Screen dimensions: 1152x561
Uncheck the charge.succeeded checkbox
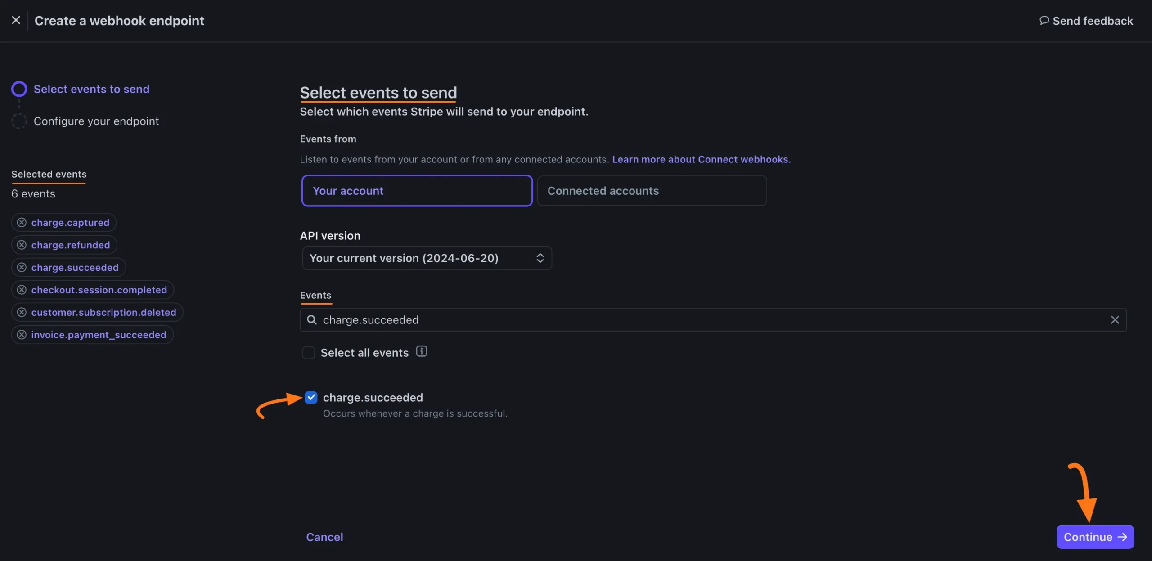(x=311, y=397)
